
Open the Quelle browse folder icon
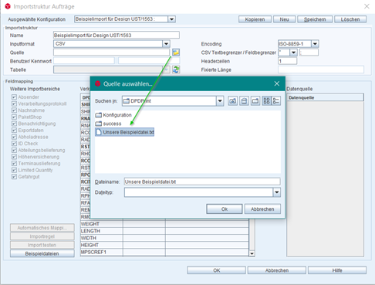pyautogui.click(x=176, y=53)
